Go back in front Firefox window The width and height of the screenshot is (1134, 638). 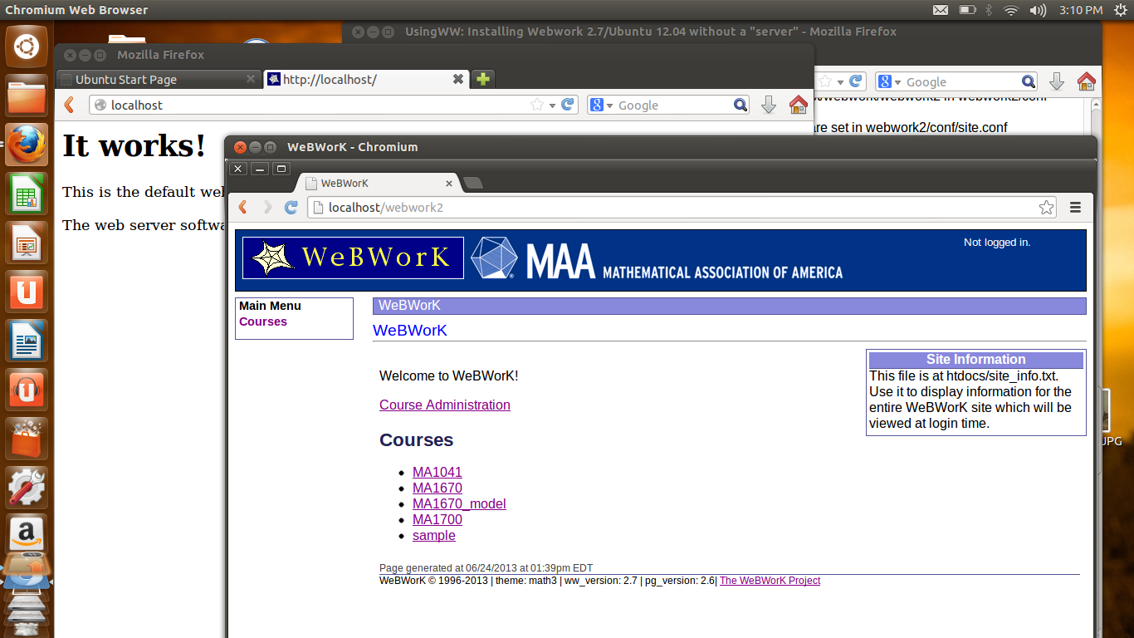click(x=70, y=105)
